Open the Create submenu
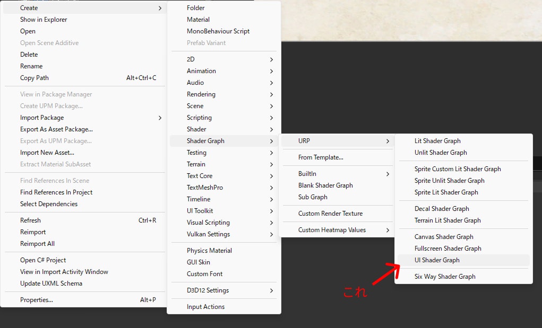 [84, 8]
